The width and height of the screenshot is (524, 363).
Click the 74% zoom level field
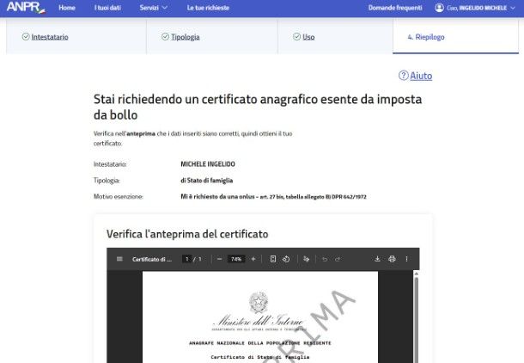236,259
